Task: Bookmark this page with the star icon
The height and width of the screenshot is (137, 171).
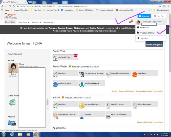Action: click(160, 6)
